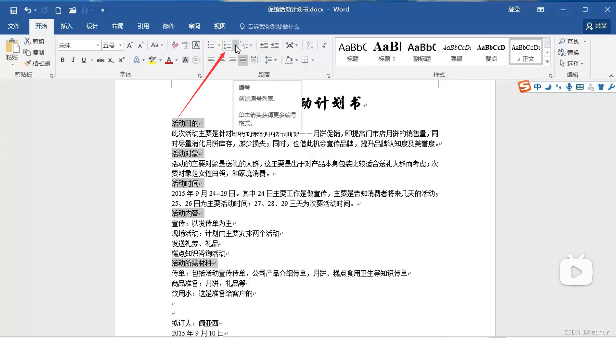
Task: Switch to the 审阅 ribbon tab
Action: click(194, 26)
